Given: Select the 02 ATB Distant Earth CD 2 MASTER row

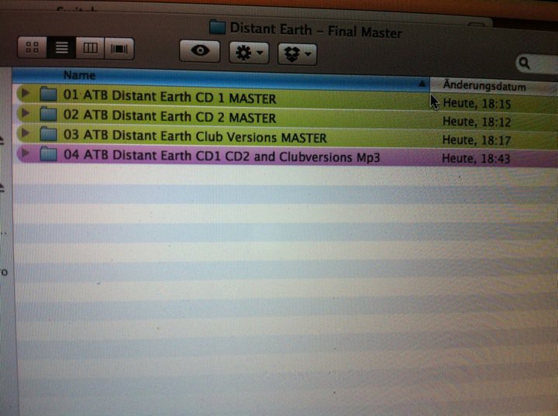Looking at the screenshot, I should click(x=170, y=118).
